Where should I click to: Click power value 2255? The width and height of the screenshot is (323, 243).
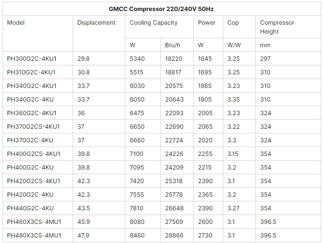click(205, 154)
